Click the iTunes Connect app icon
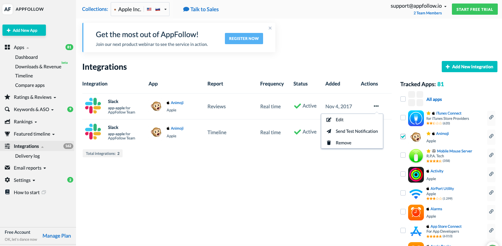502x246 pixels. pyautogui.click(x=416, y=118)
